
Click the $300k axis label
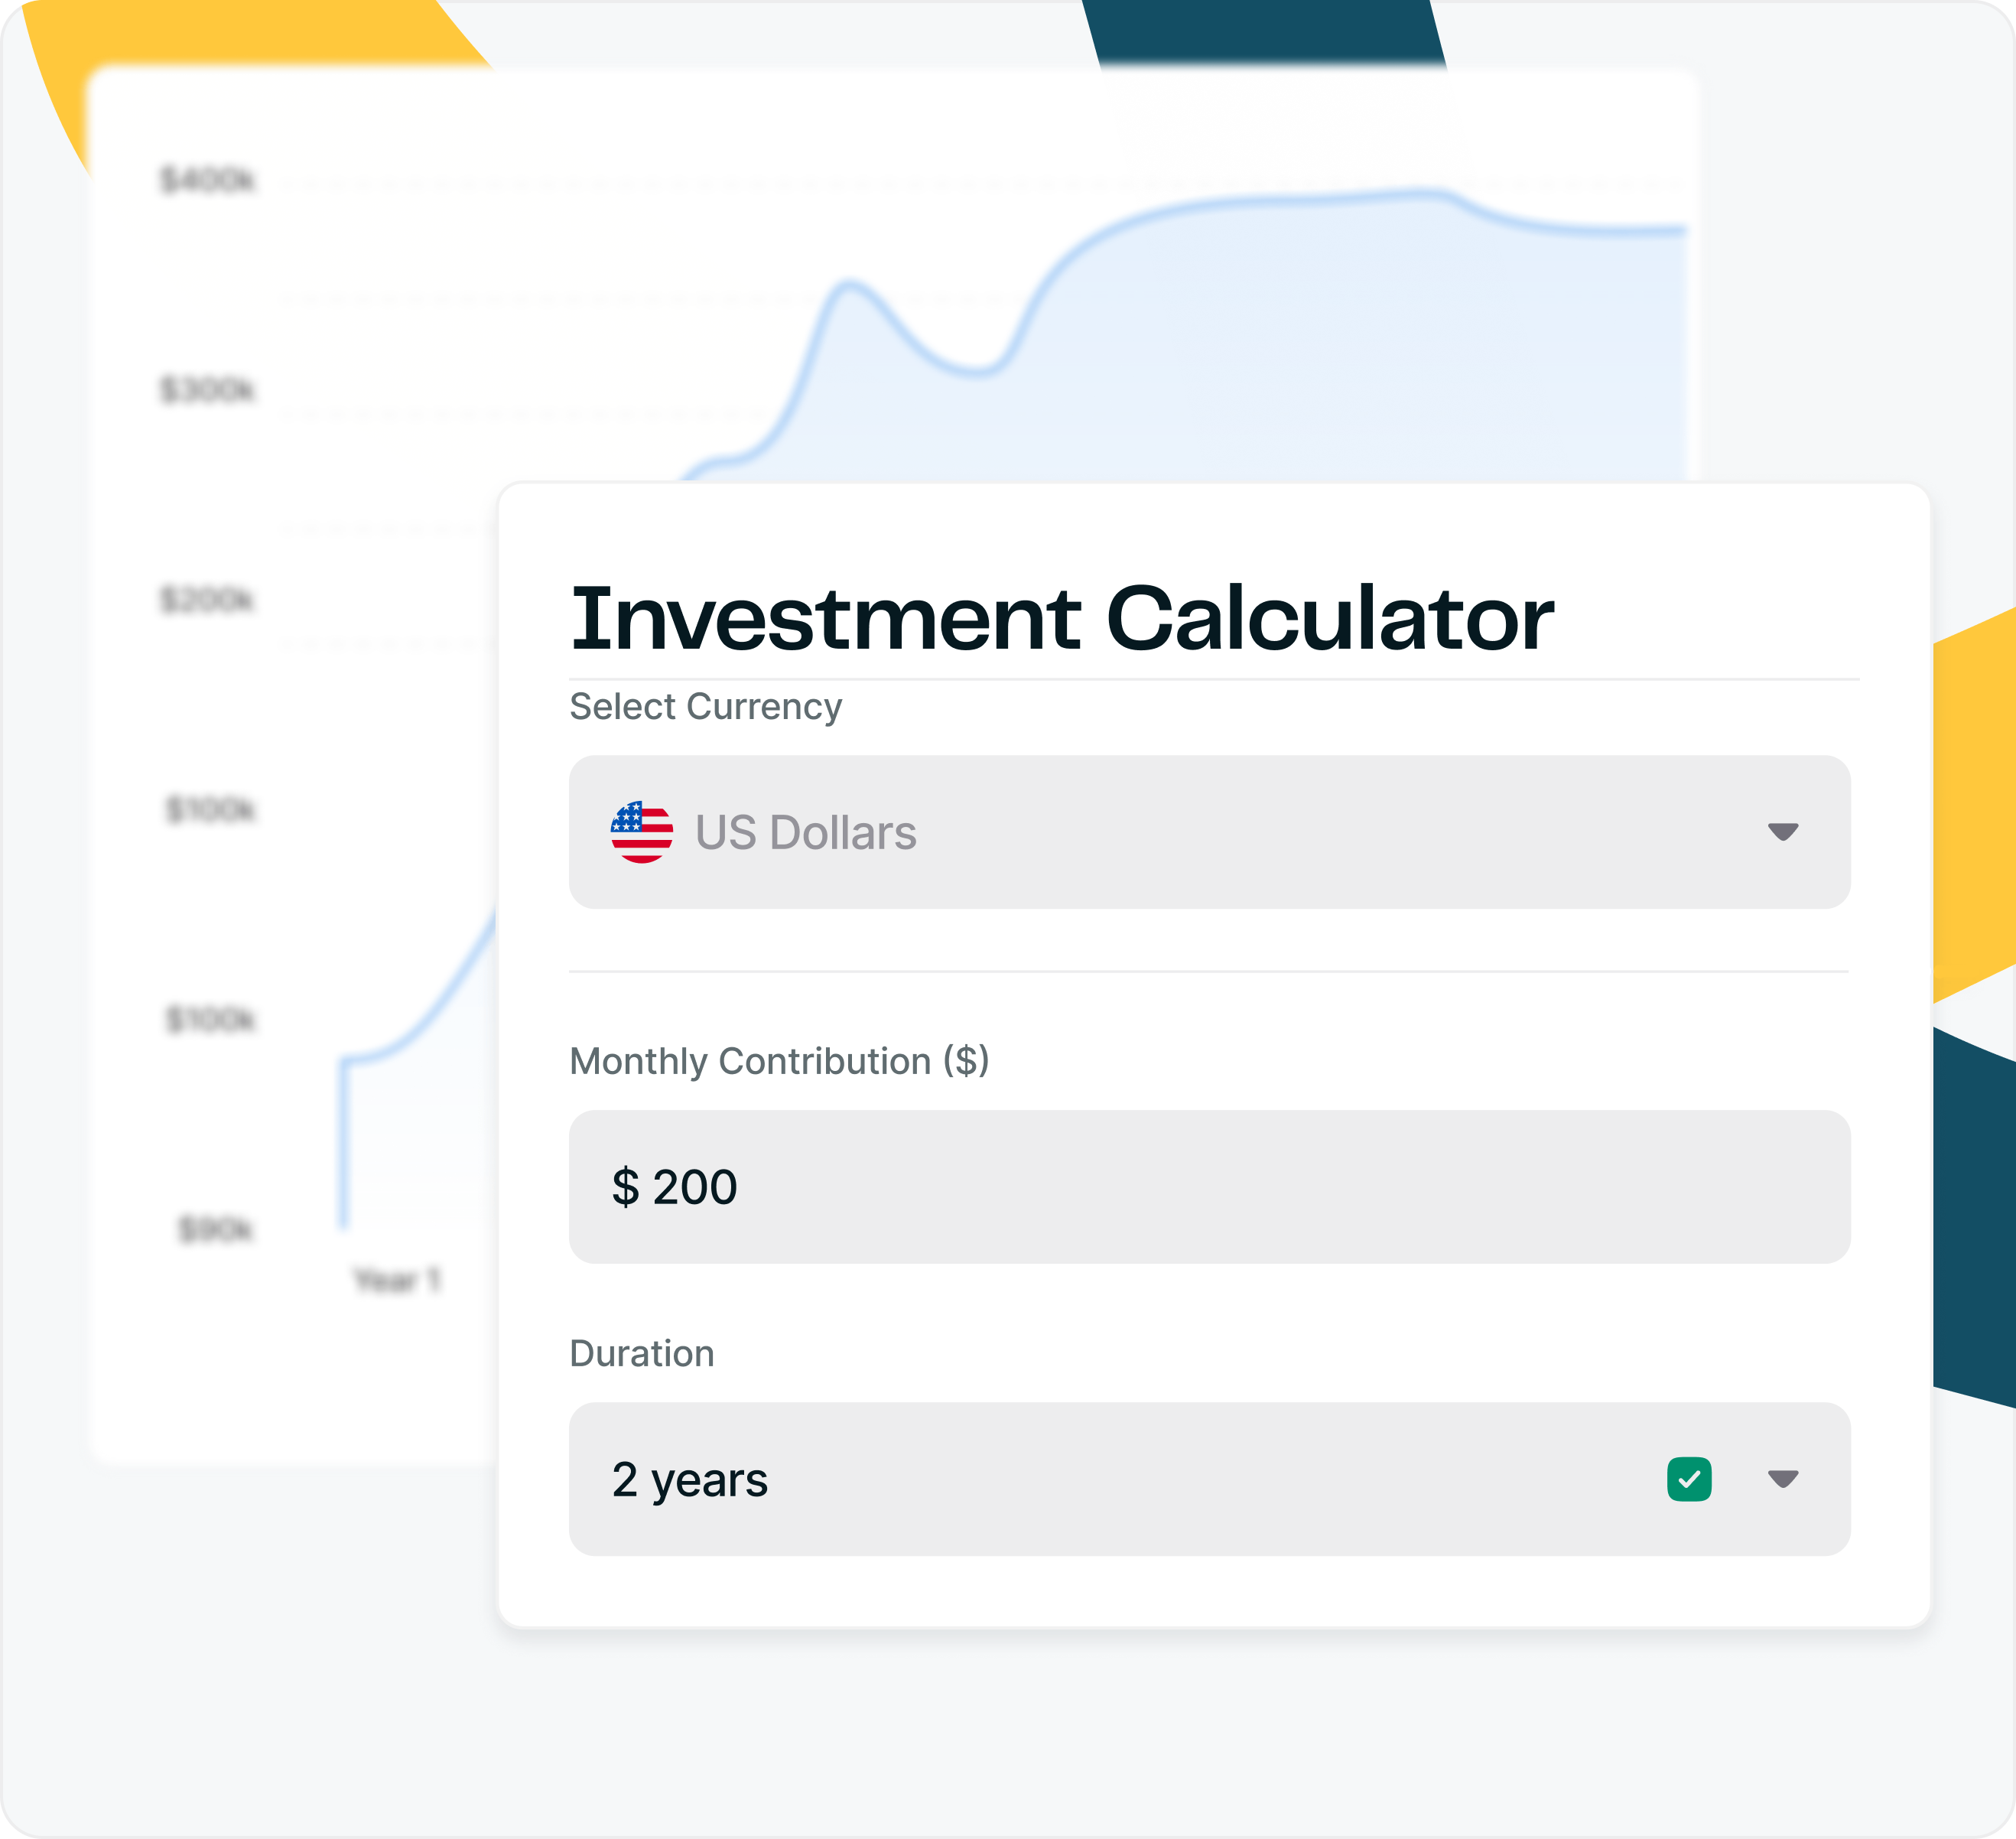pyautogui.click(x=208, y=389)
